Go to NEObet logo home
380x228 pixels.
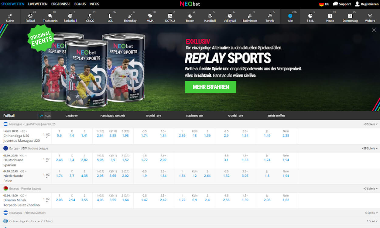tap(190, 4)
